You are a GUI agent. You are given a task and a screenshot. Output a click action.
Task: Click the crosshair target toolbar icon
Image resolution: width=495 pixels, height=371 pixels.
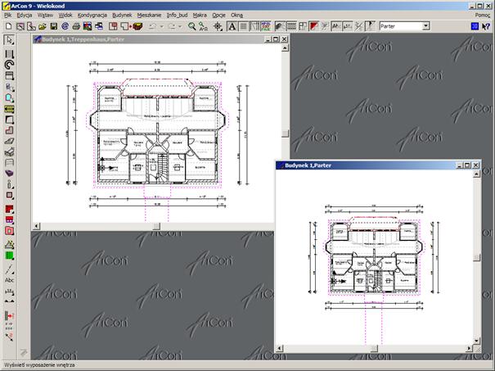click(218, 26)
